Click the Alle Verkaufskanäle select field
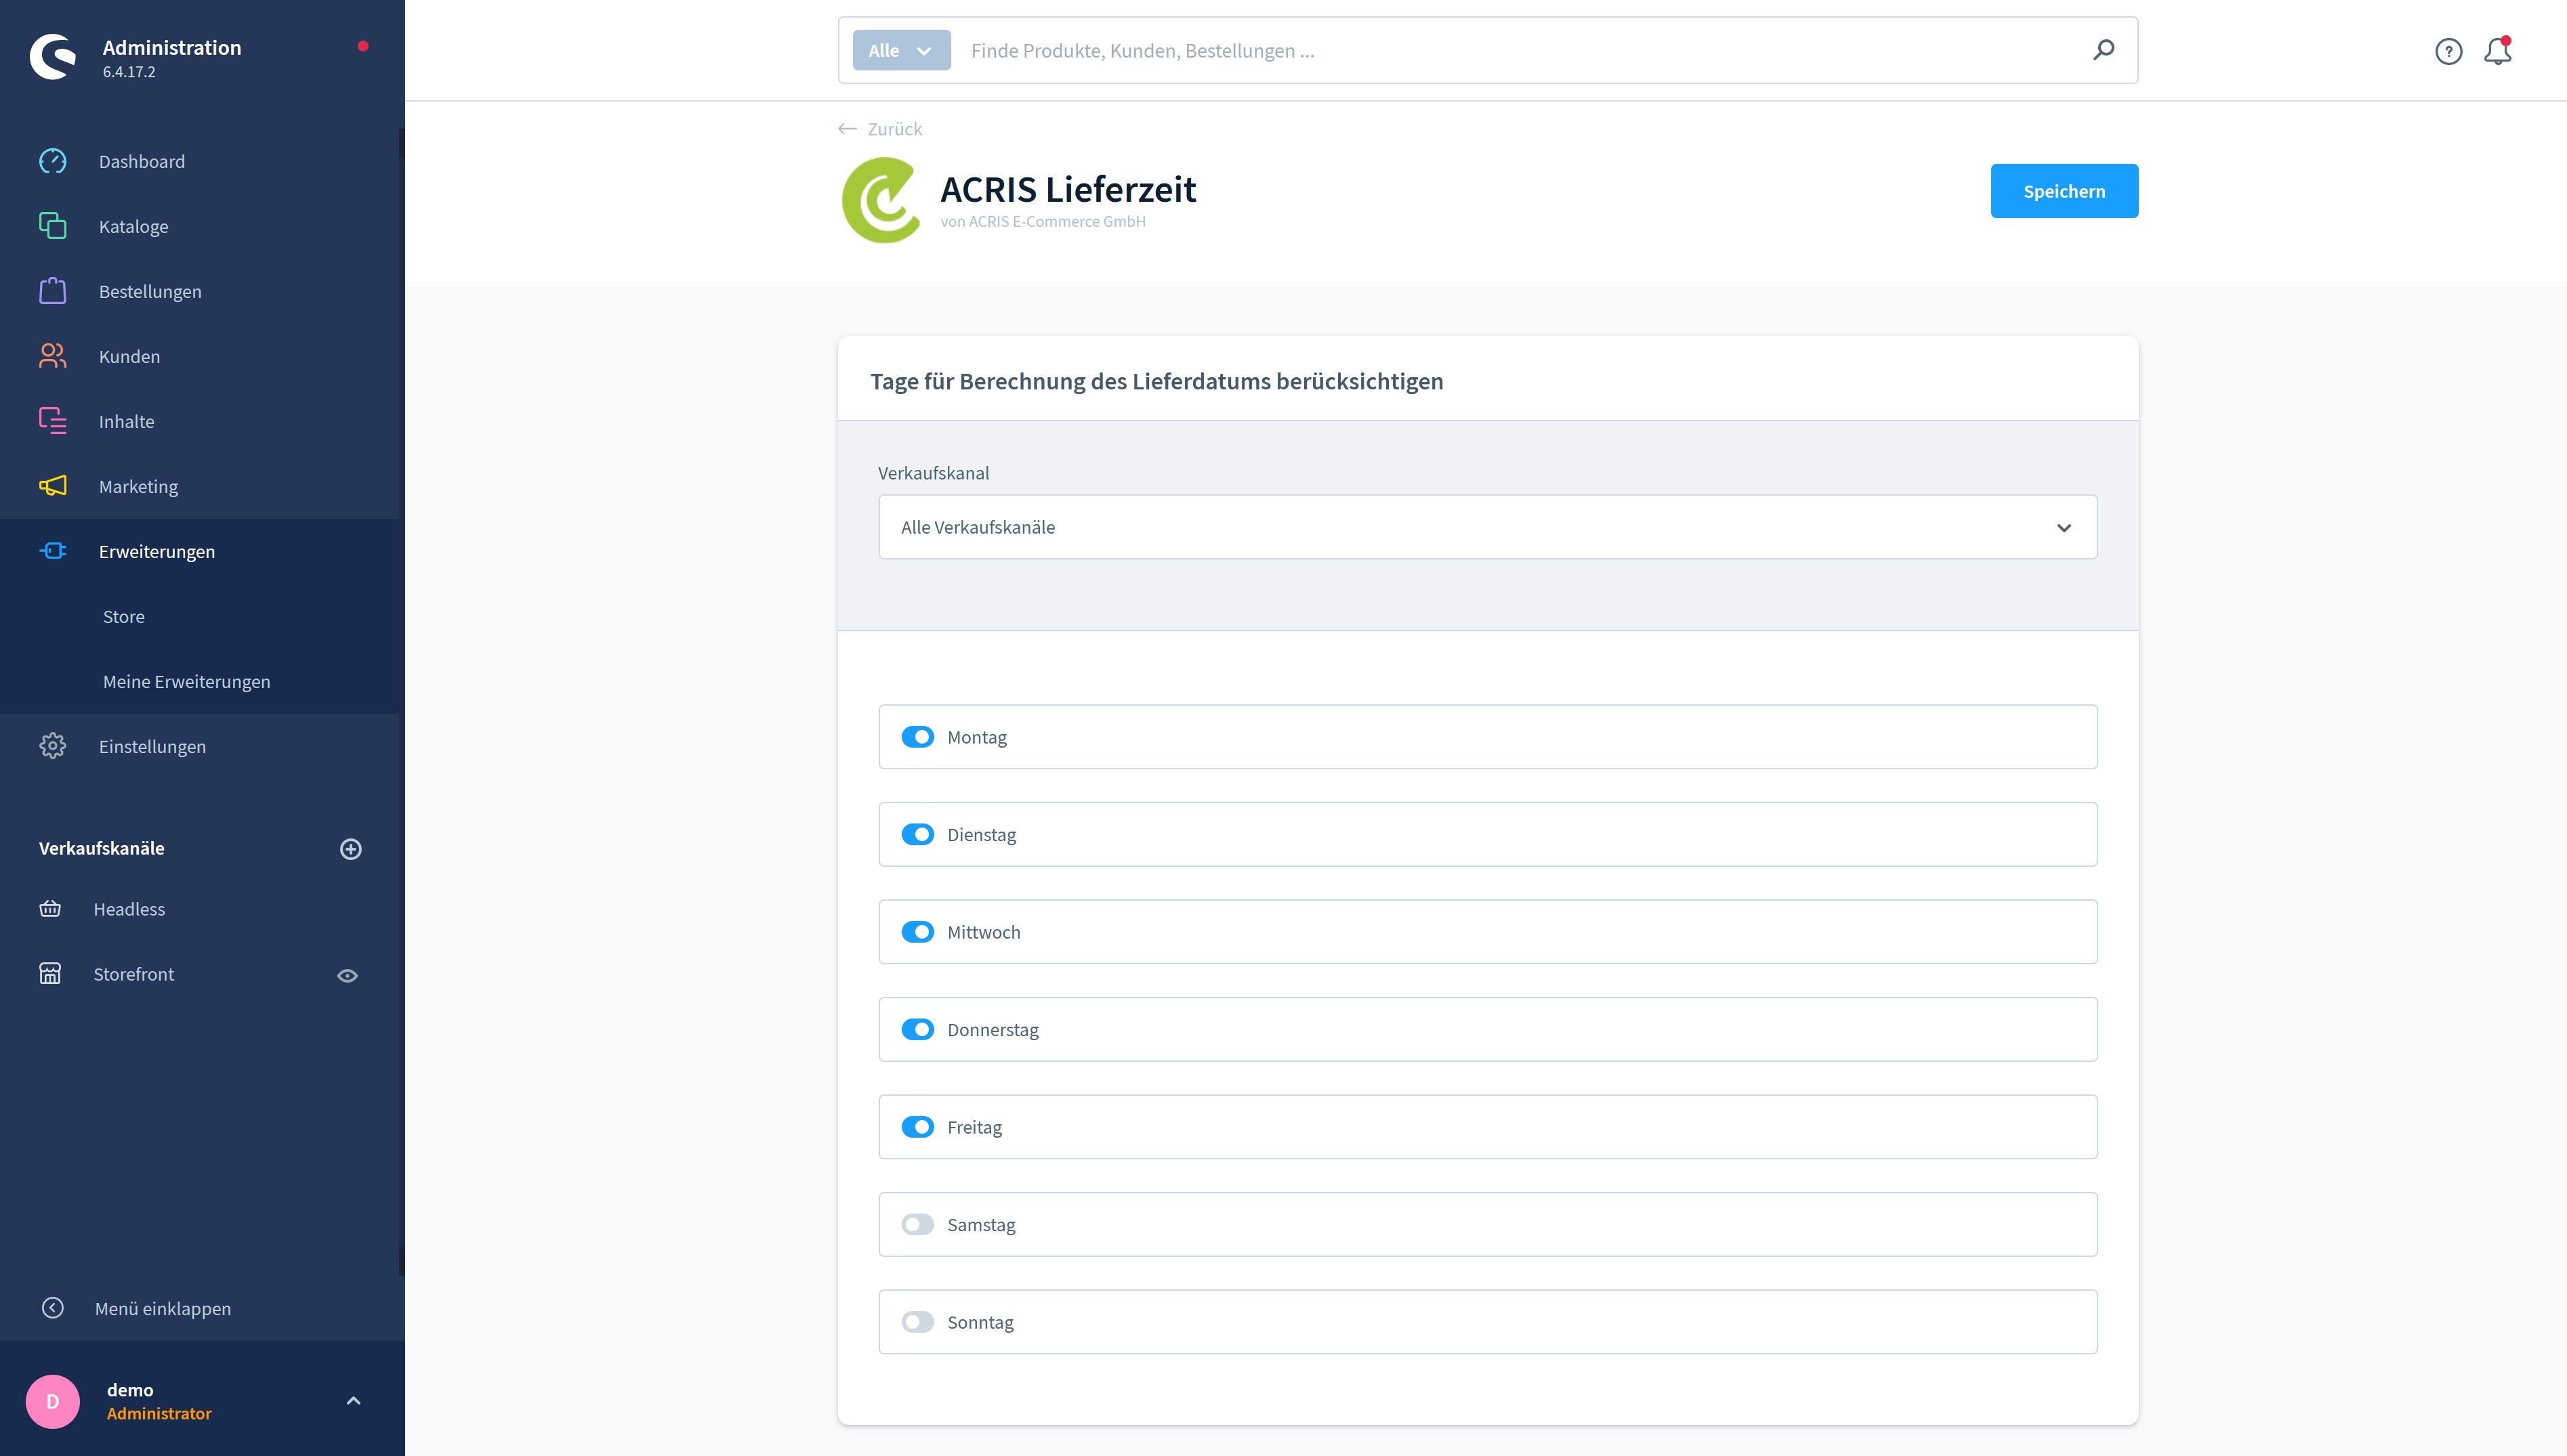This screenshot has width=2567, height=1456. tap(1488, 527)
